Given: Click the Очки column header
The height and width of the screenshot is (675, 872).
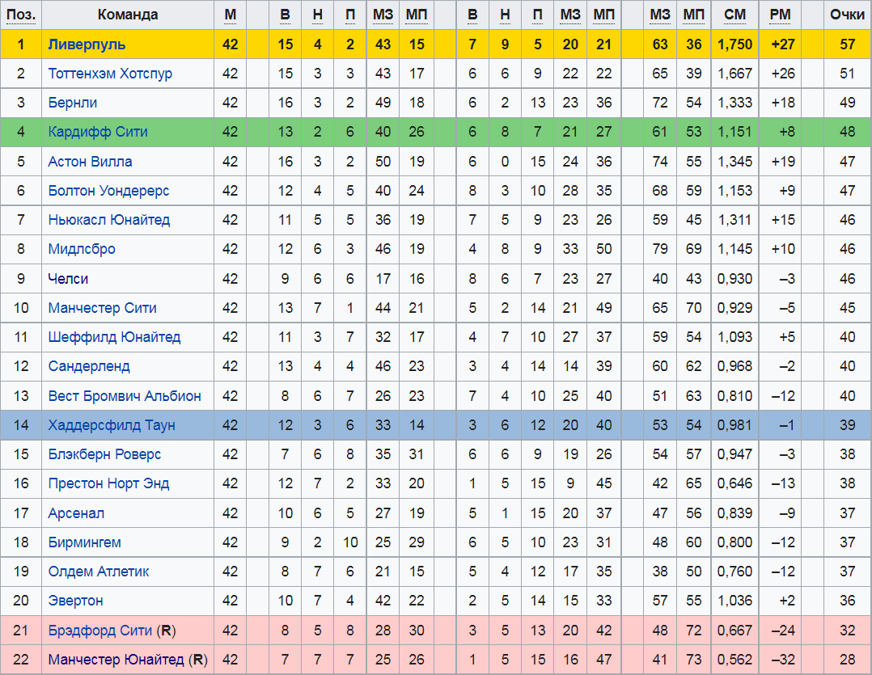Looking at the screenshot, I should 848,15.
